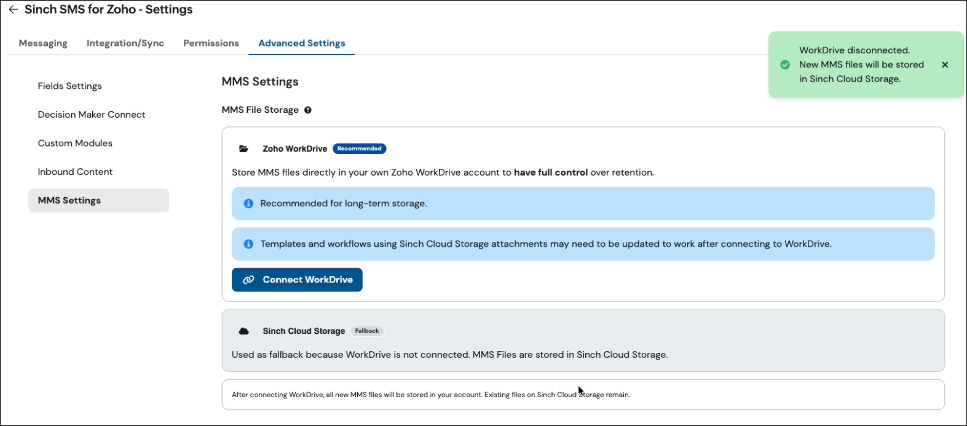Viewport: 967px width, 426px height.
Task: Click info icon beside long-term storage note
Action: (248, 203)
